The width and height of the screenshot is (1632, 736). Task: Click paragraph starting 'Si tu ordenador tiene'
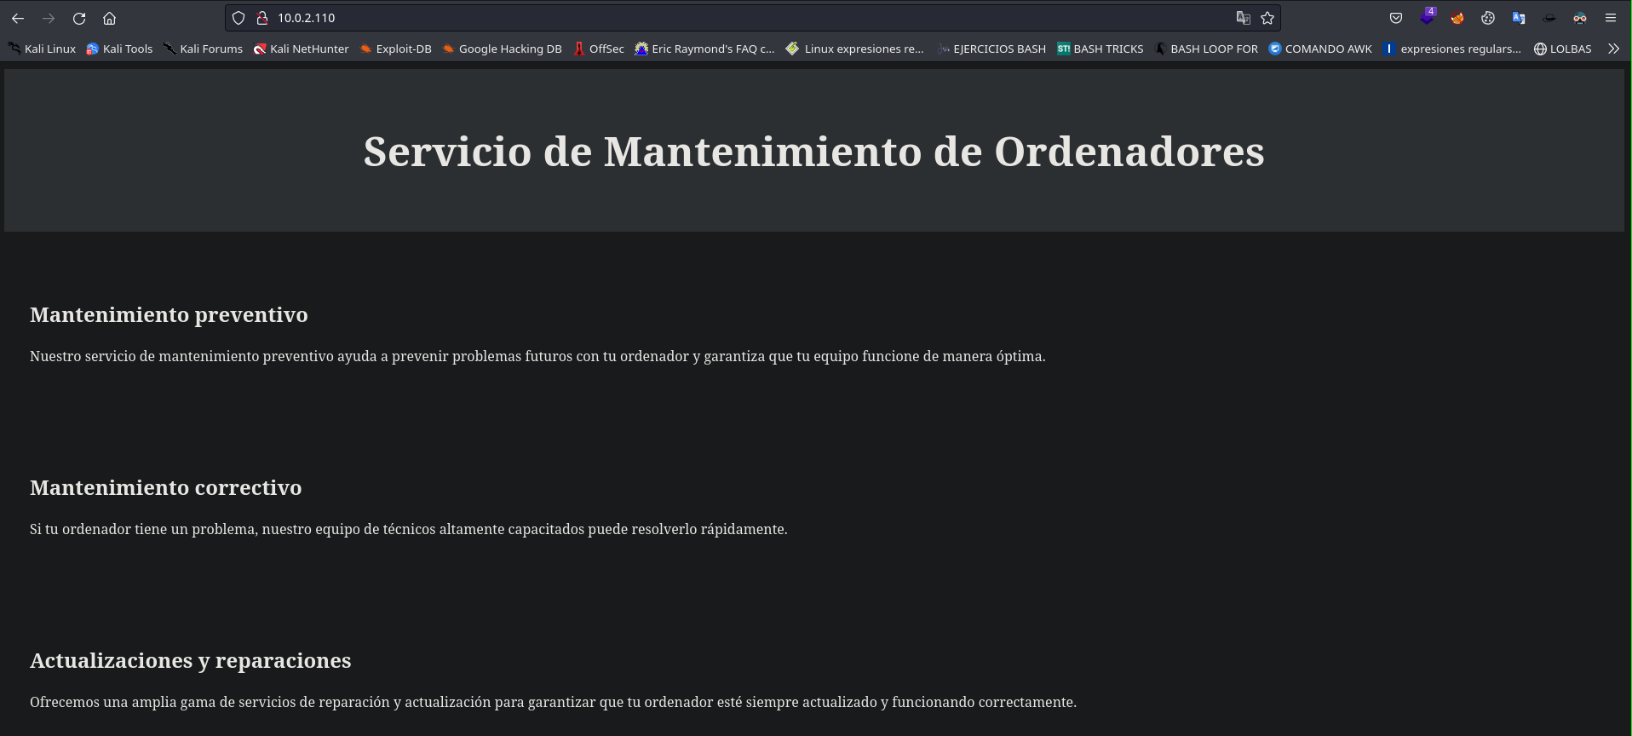point(409,529)
